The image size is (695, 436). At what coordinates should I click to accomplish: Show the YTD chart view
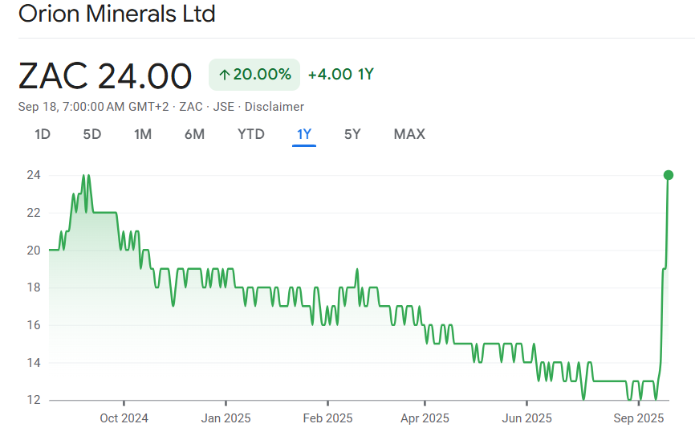251,134
